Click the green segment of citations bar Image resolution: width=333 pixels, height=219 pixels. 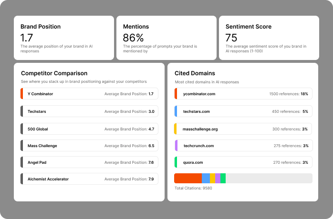[223, 178]
